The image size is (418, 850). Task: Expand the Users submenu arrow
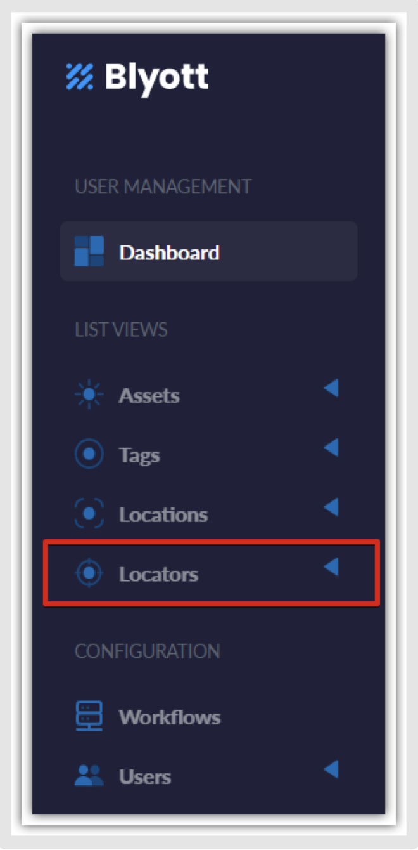[x=331, y=769]
